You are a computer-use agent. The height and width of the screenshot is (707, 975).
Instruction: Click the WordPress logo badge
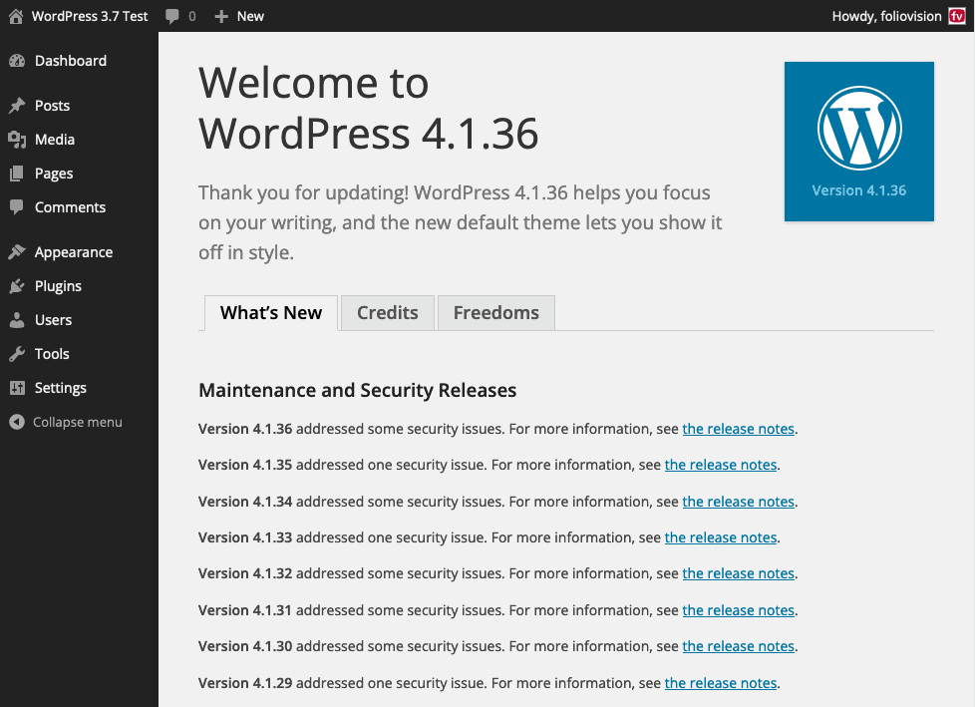coord(858,142)
